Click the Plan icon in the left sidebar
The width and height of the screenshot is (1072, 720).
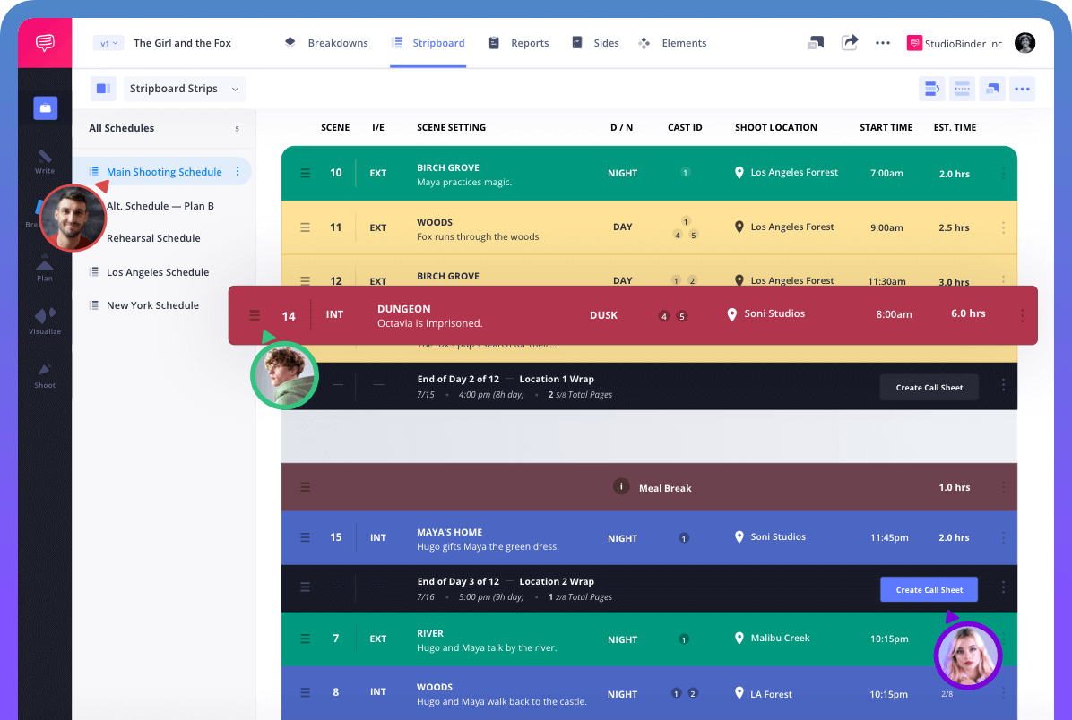coord(44,267)
